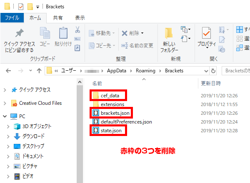Switch to the 共有 (Share) tab

tap(58, 18)
